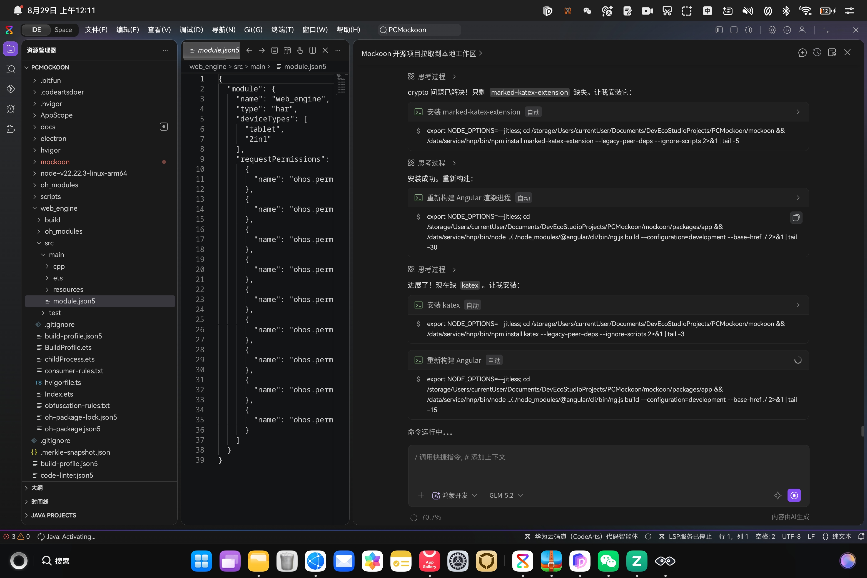Click the explorer panel more-actions ellipsis
This screenshot has height=578, width=867.
[x=165, y=50]
